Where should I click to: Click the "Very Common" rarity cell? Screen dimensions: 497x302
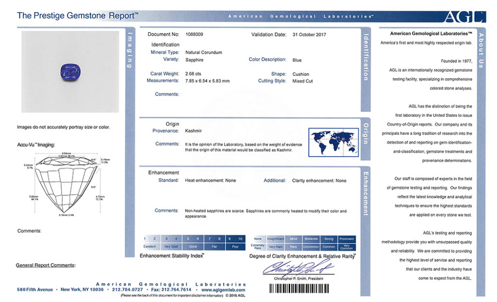347,247
